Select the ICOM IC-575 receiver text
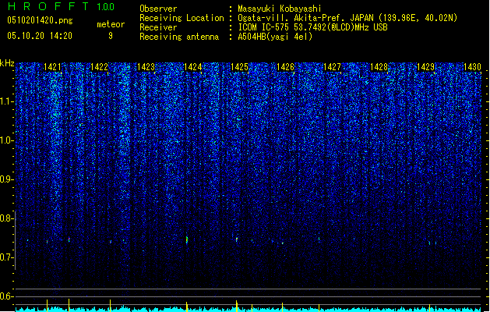 pyautogui.click(x=312, y=27)
